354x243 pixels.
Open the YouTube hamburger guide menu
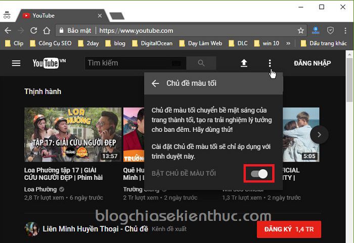click(x=16, y=63)
